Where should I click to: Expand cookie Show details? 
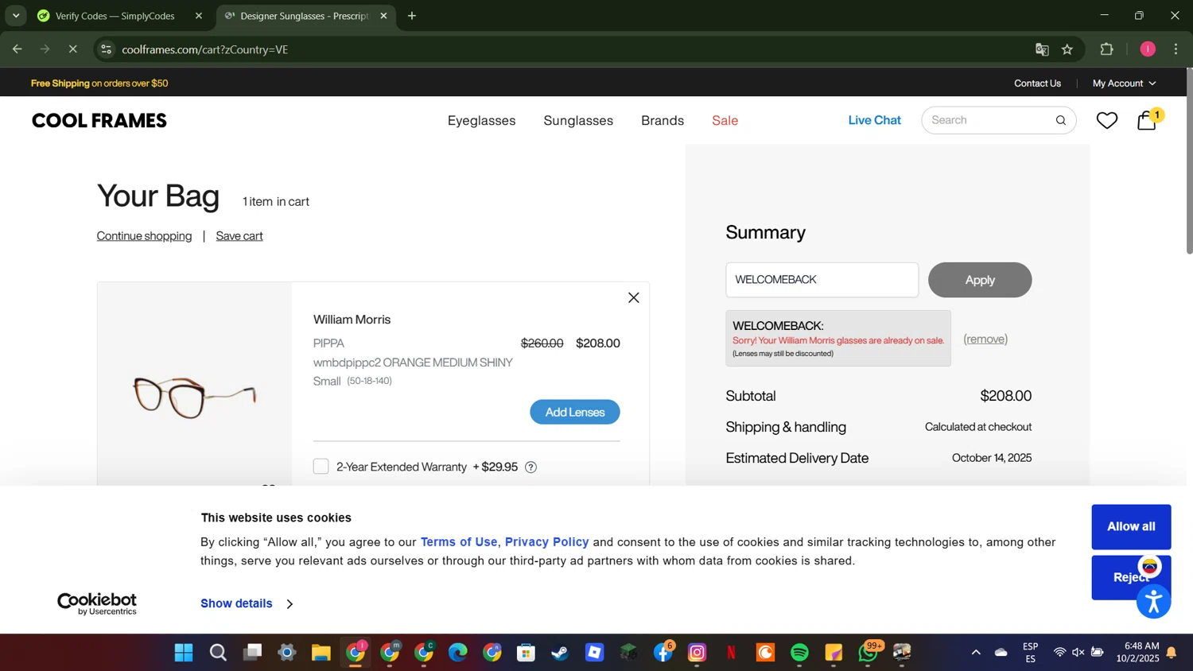(247, 603)
